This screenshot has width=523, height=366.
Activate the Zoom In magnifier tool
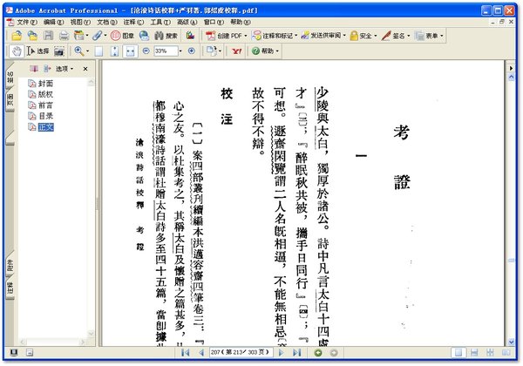[79, 51]
